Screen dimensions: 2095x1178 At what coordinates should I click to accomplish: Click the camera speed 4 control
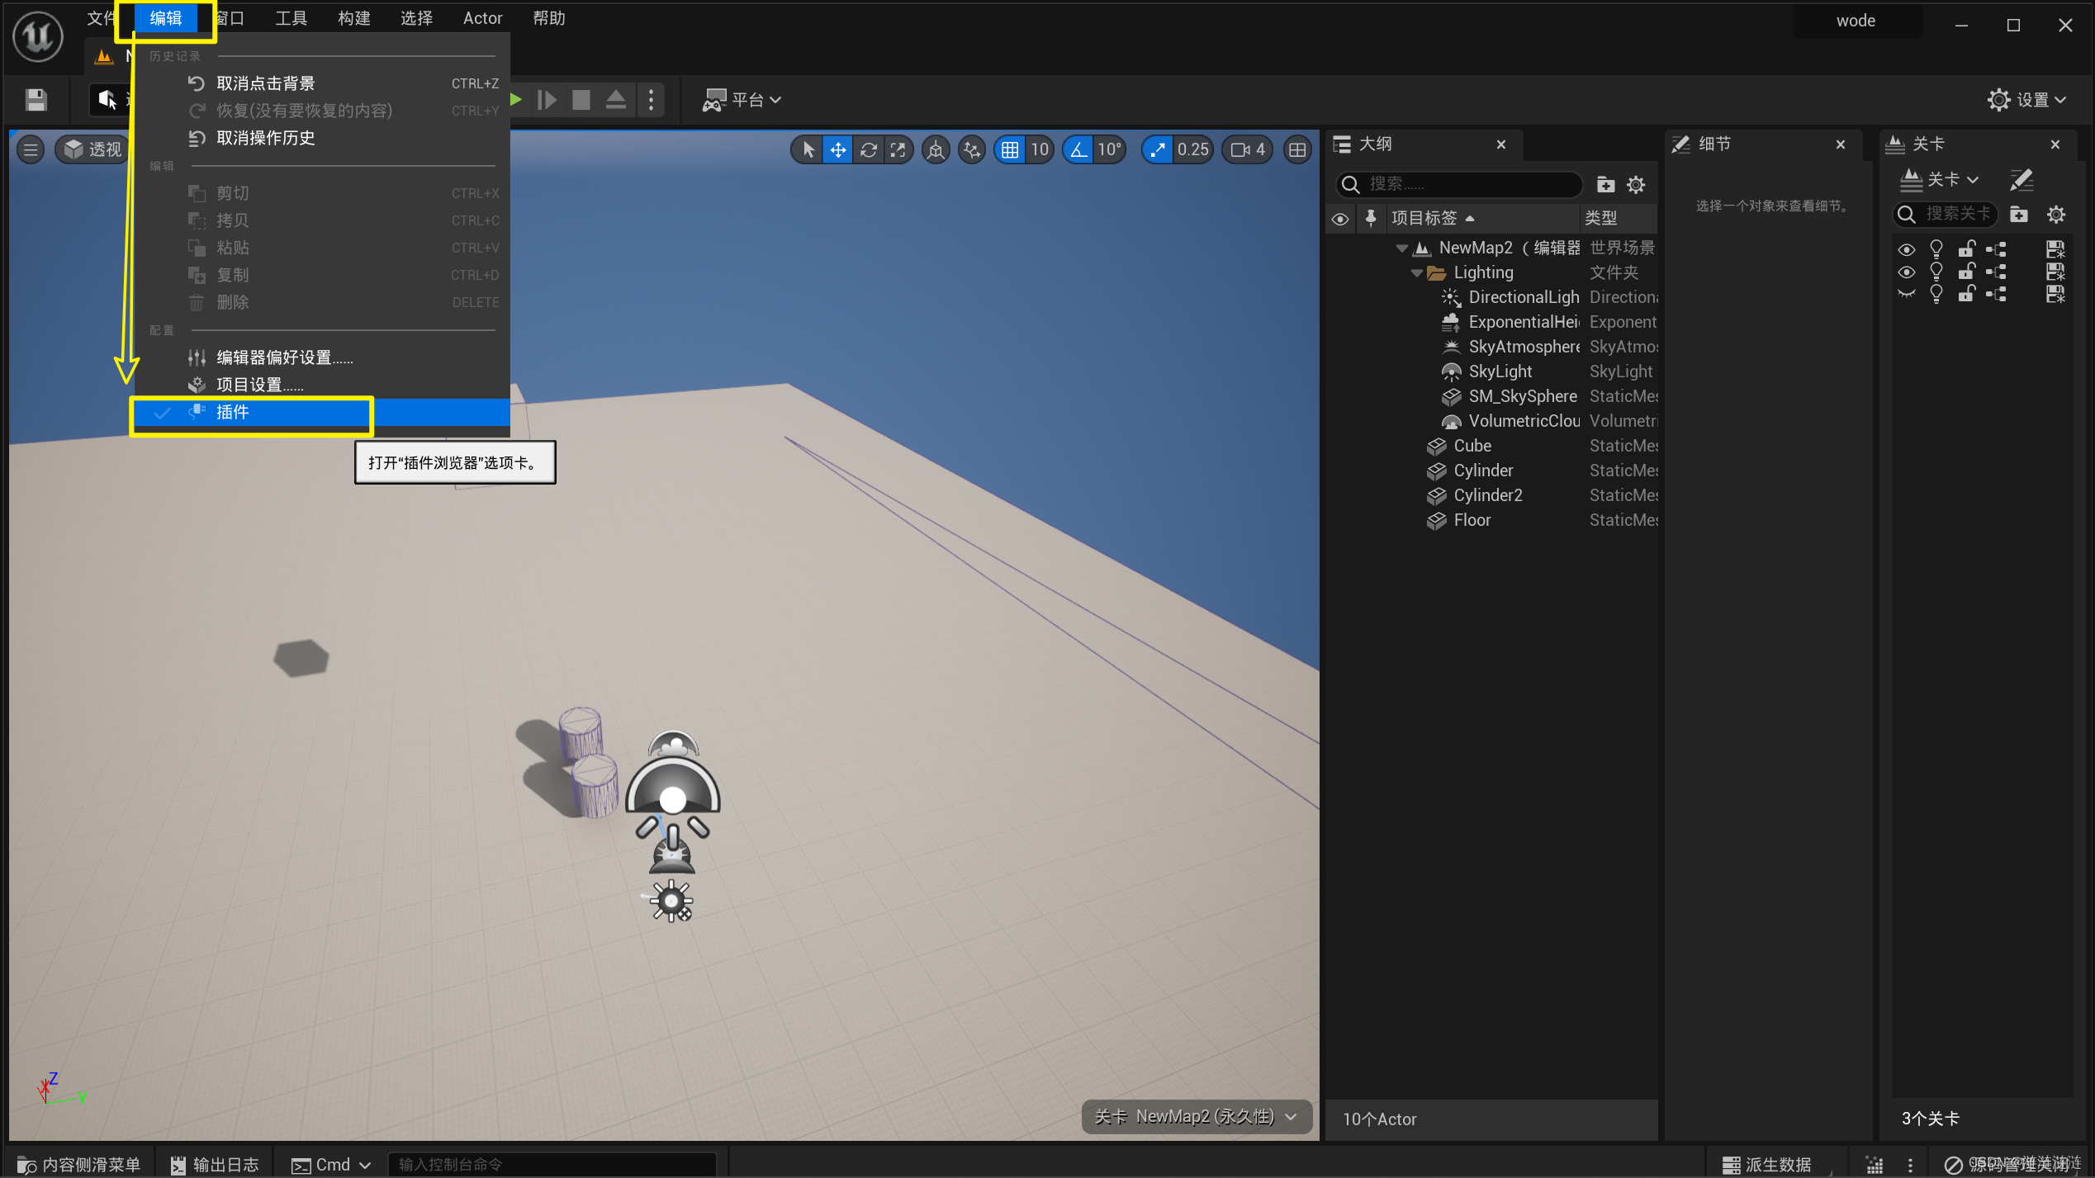(1248, 149)
